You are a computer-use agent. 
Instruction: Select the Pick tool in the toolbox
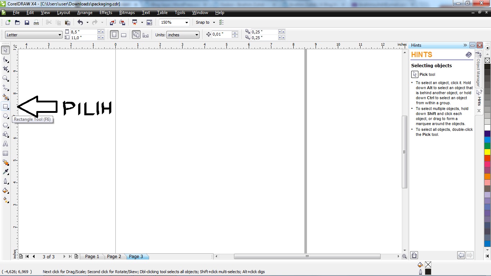[5, 50]
